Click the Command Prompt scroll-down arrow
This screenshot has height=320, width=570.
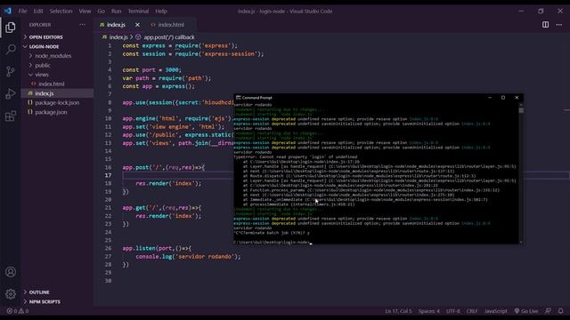(521, 242)
